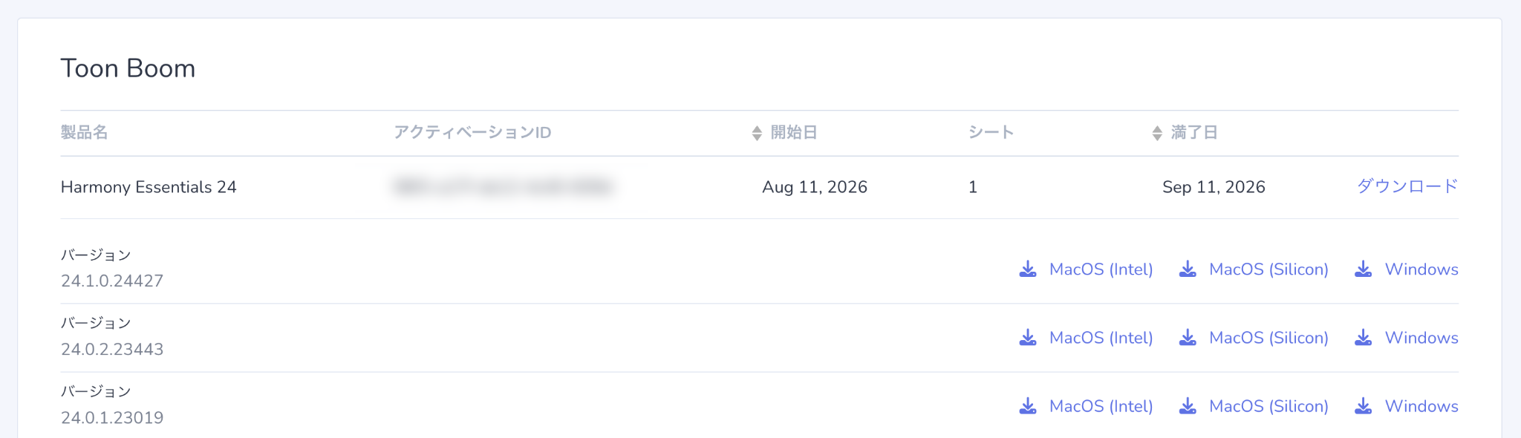Click download icon for 24.1.0.24427 MacOS Intel
1521x438 pixels.
pos(1028,269)
